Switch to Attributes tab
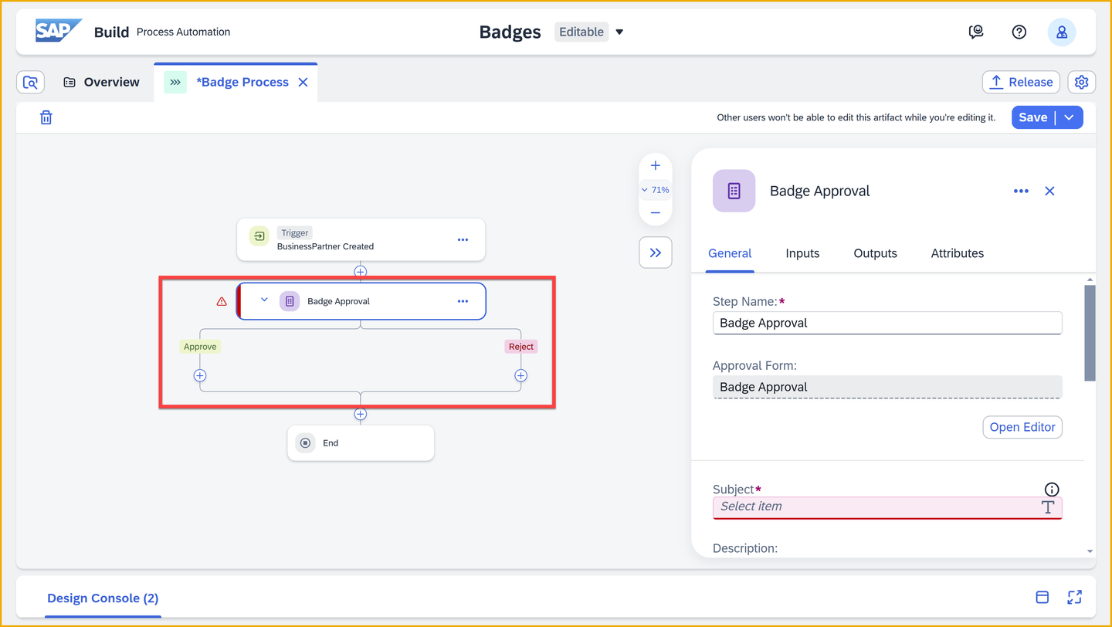This screenshot has height=627, width=1112. click(x=958, y=253)
